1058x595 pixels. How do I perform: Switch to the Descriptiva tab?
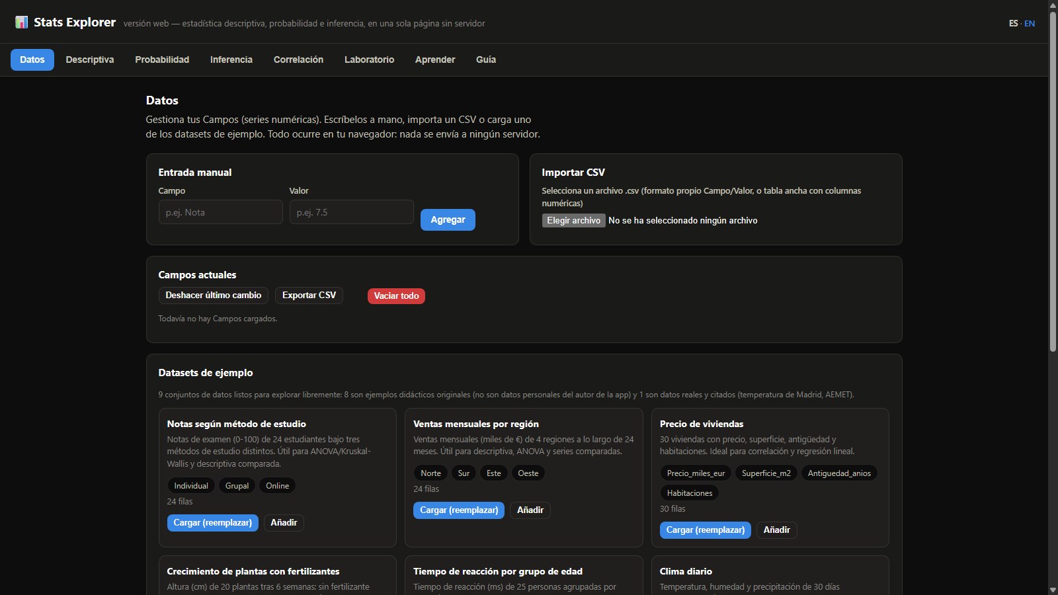tap(90, 59)
